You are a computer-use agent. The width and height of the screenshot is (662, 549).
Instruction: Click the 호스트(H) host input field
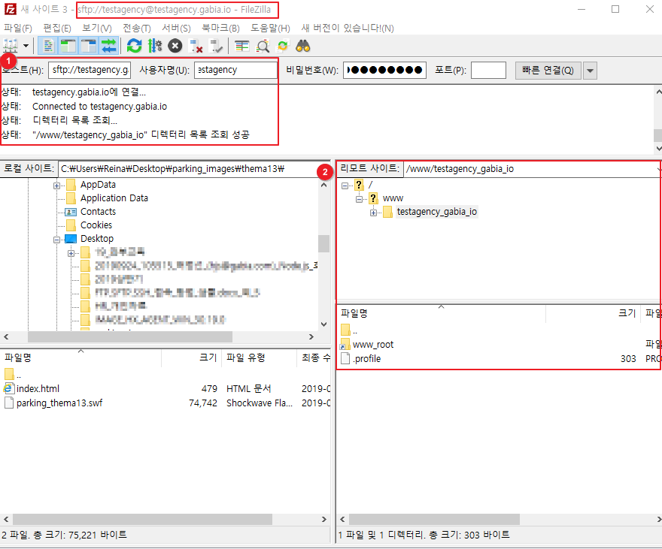[x=90, y=70]
